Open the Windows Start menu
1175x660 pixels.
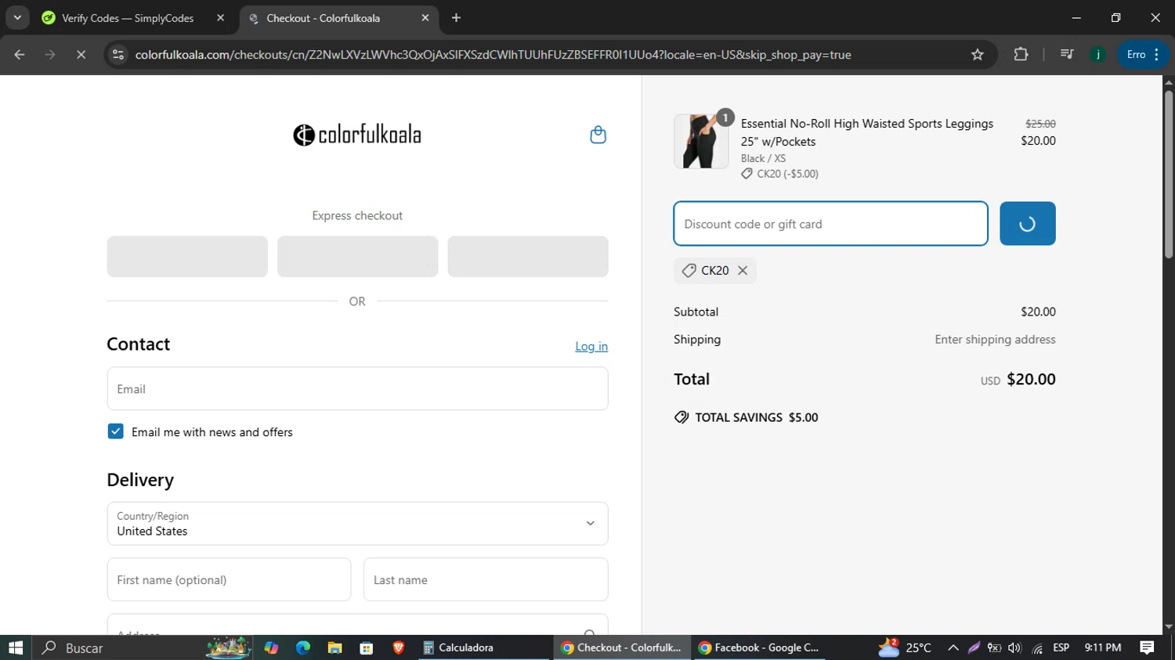(16, 647)
